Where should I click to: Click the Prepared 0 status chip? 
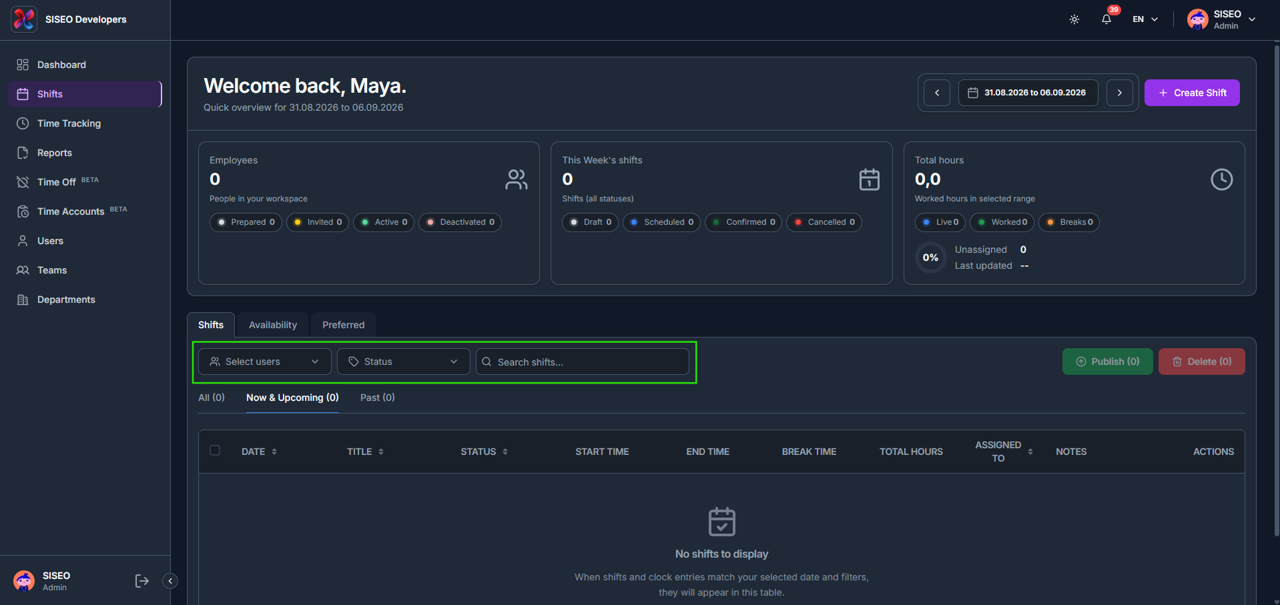pos(246,222)
